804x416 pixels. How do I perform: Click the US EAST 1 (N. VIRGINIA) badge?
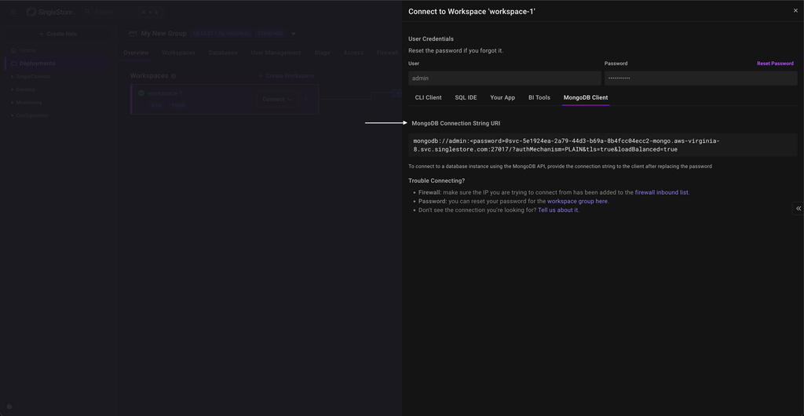[x=221, y=34]
